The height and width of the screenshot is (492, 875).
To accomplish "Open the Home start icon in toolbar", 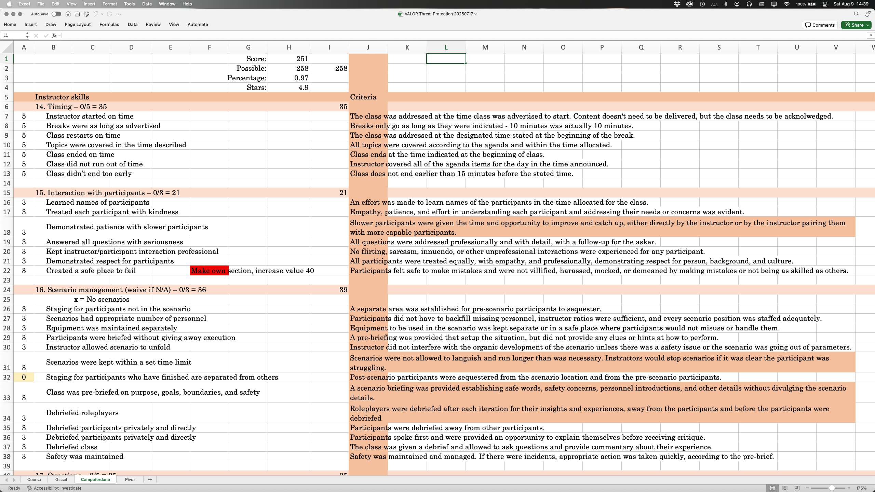I will click(x=68, y=14).
